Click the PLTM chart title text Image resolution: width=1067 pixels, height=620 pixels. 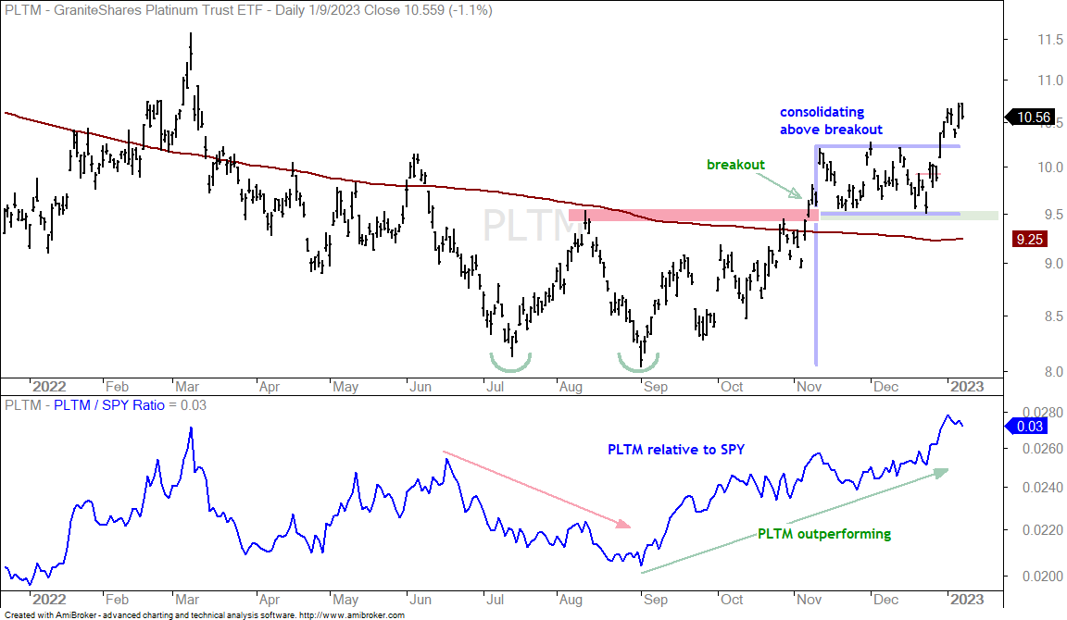[x=248, y=10]
